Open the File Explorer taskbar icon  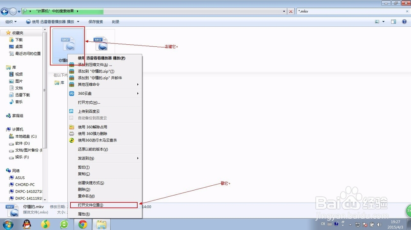tap(102, 224)
